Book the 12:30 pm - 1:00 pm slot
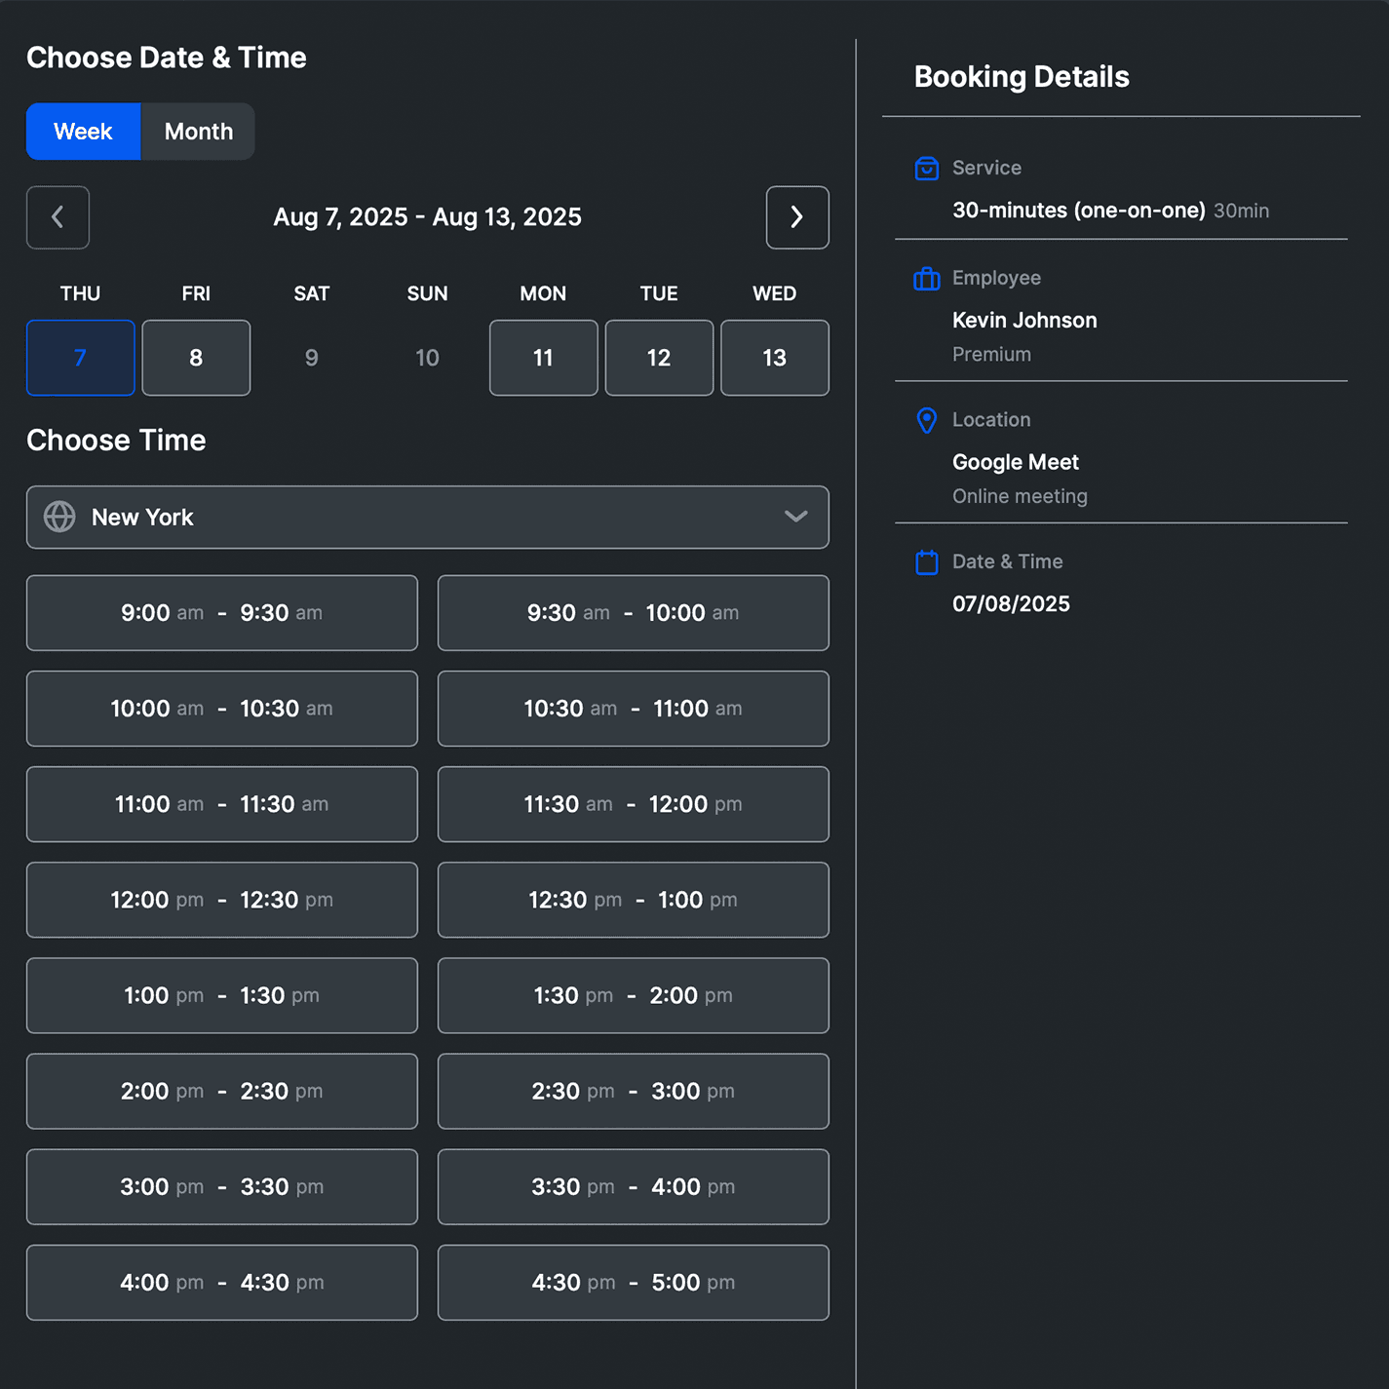The width and height of the screenshot is (1389, 1389). pos(633,900)
